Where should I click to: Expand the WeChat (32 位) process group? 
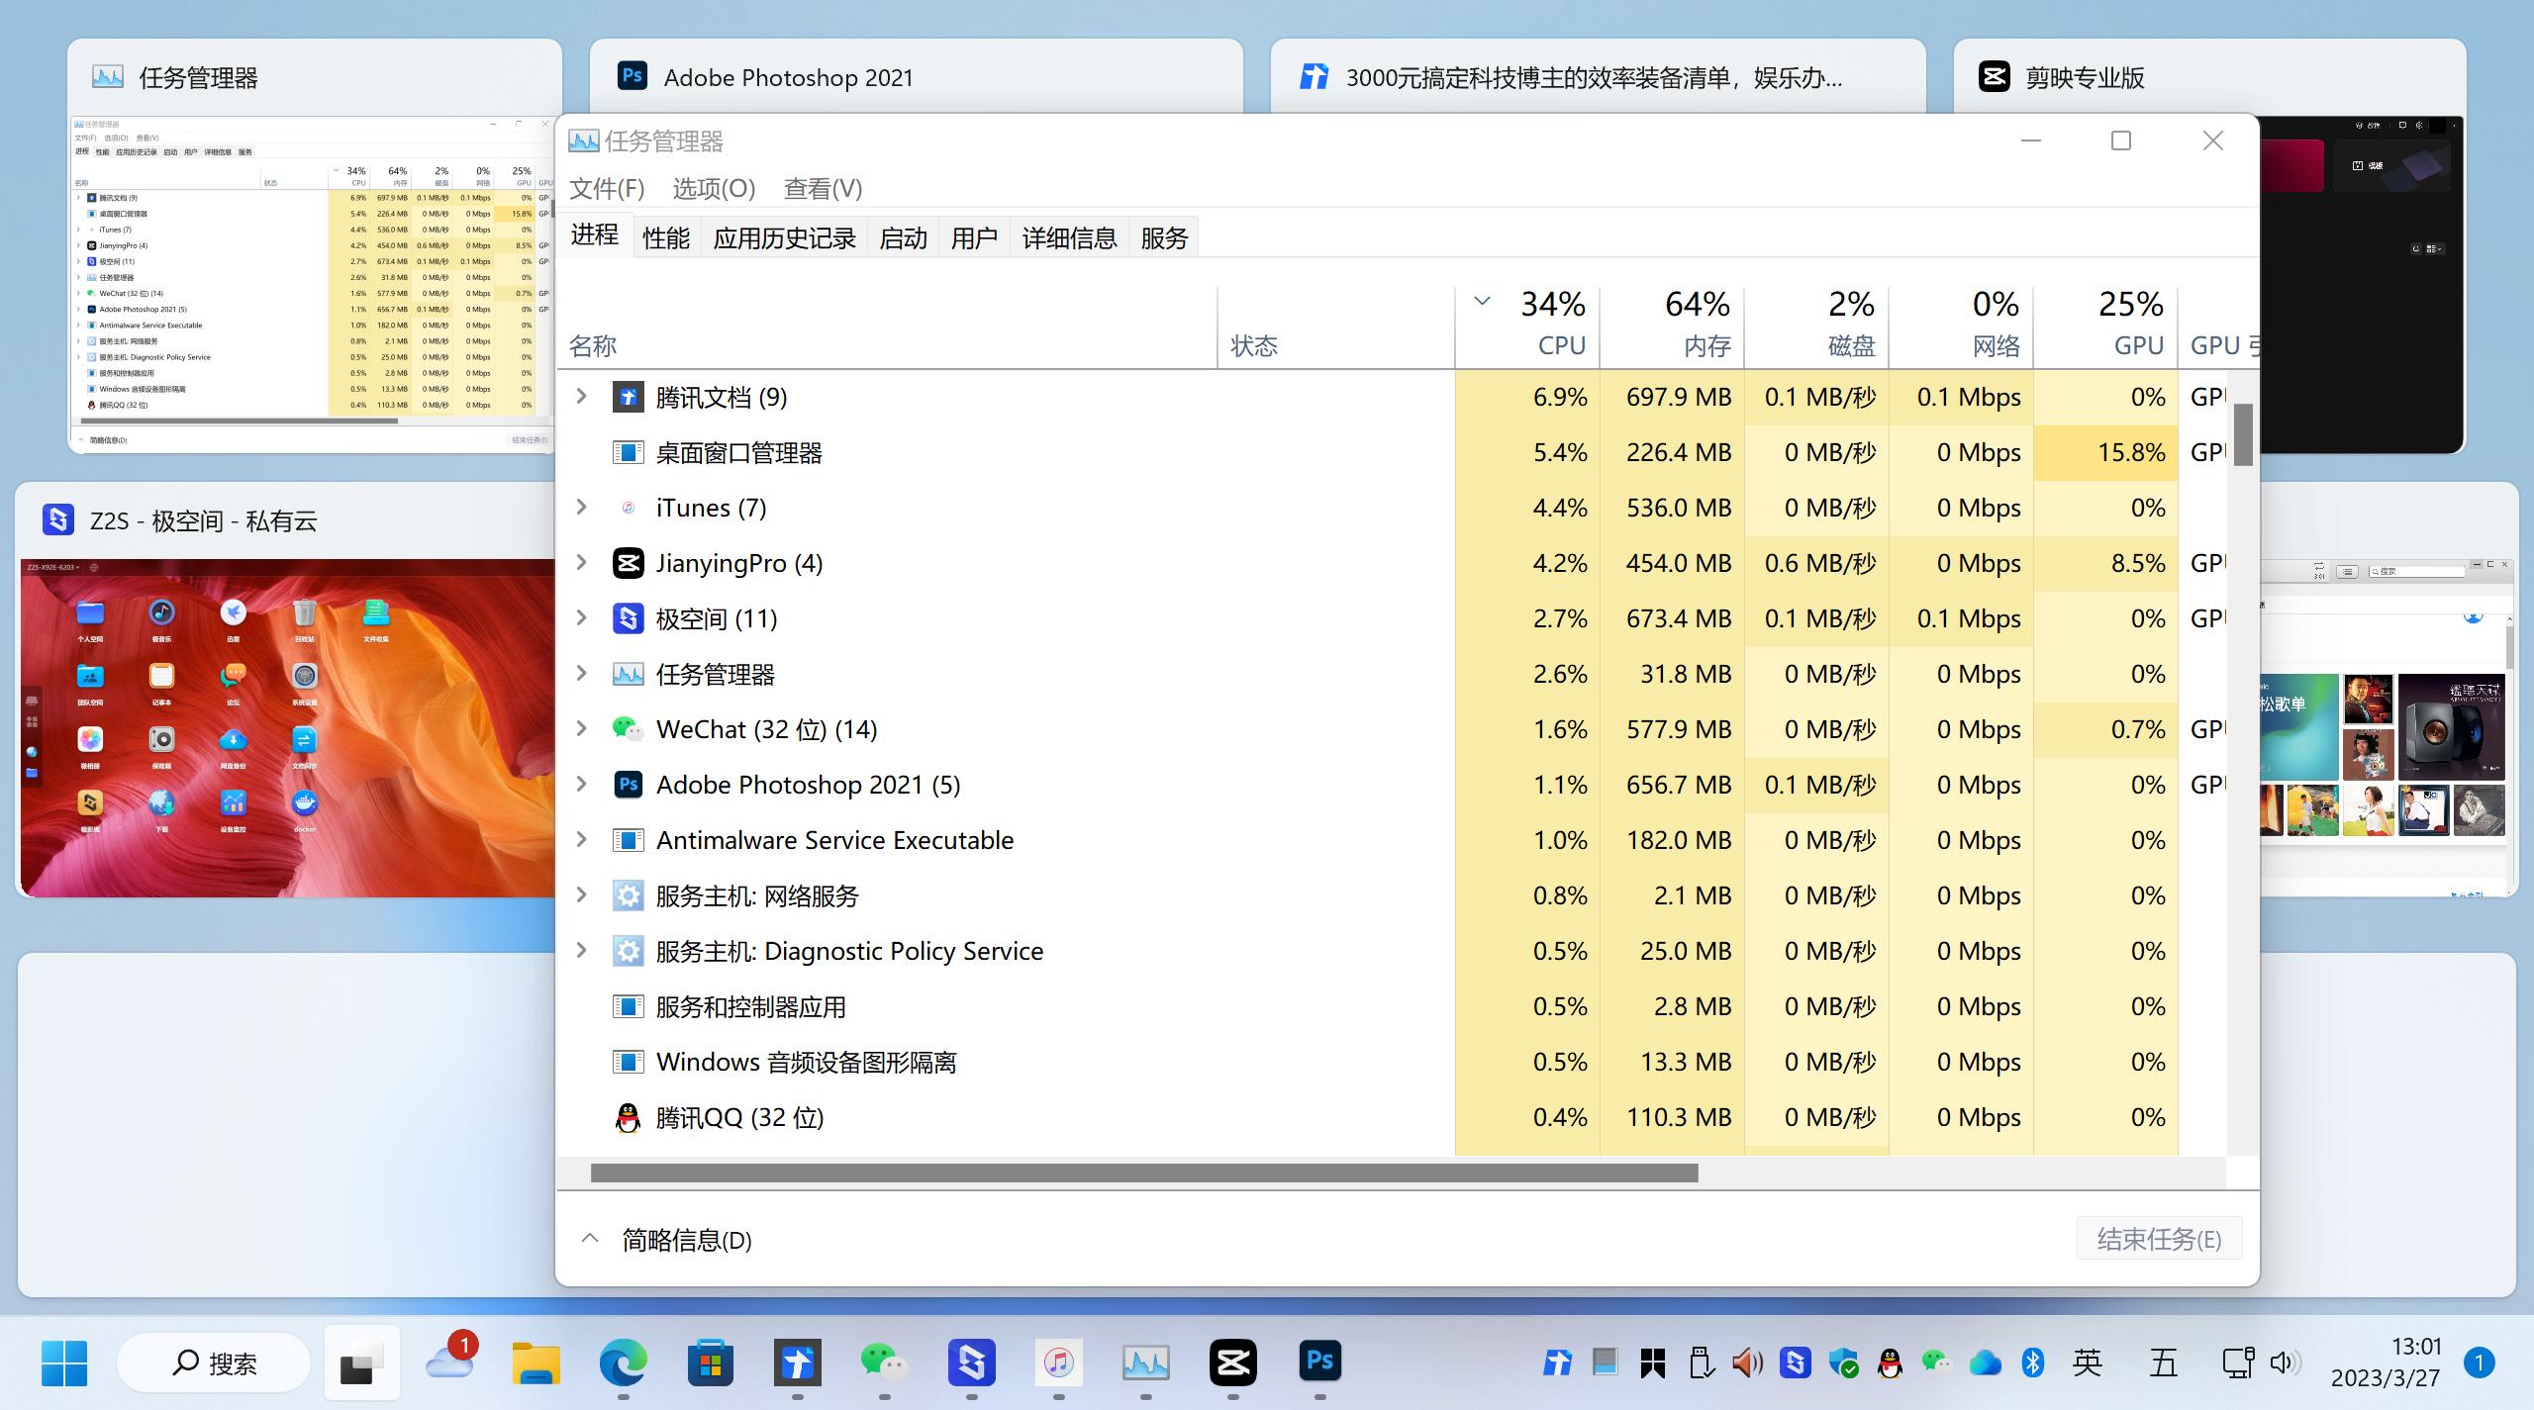pos(581,728)
